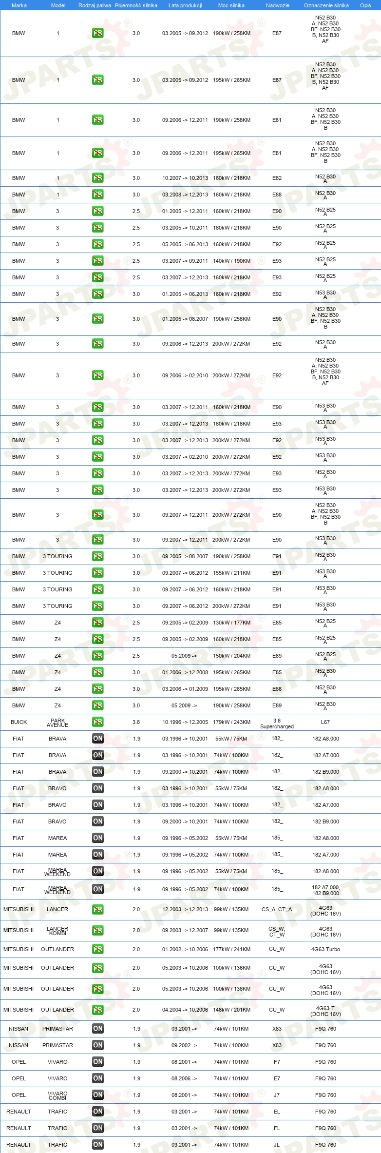
Task: Click diesel ON icon in FIAT BRAVA 182 B9.000 row
Action: tap(97, 772)
